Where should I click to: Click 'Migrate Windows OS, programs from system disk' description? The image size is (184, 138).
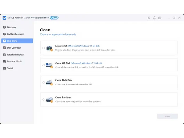tap(85, 50)
